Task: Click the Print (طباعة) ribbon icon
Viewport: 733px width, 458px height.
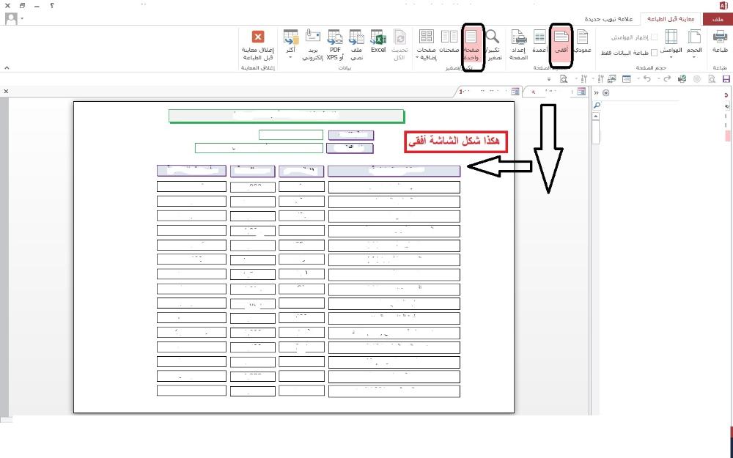Action: pyautogui.click(x=719, y=43)
